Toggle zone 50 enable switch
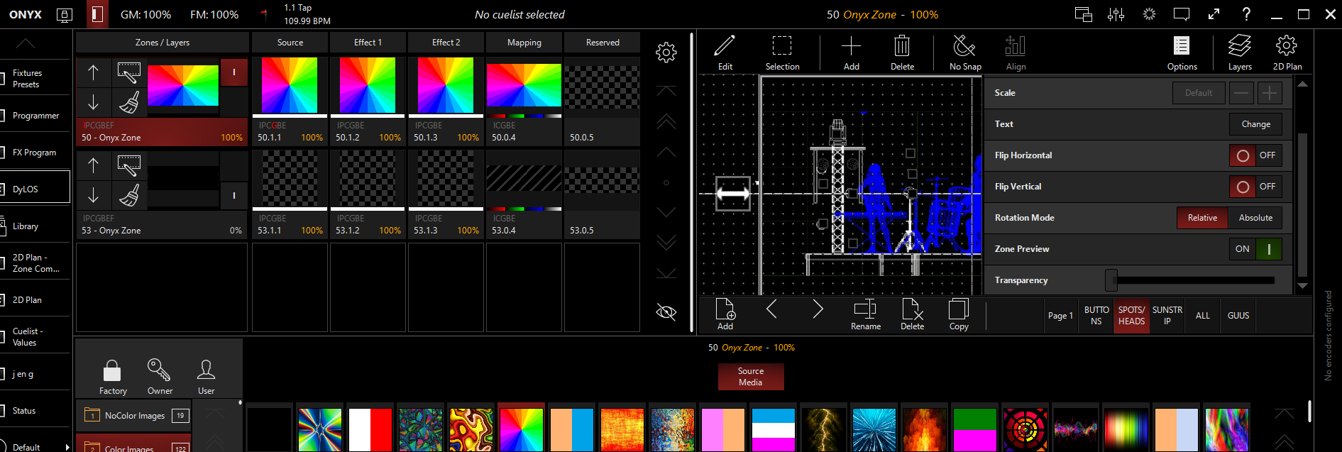1342x452 pixels. click(x=234, y=72)
